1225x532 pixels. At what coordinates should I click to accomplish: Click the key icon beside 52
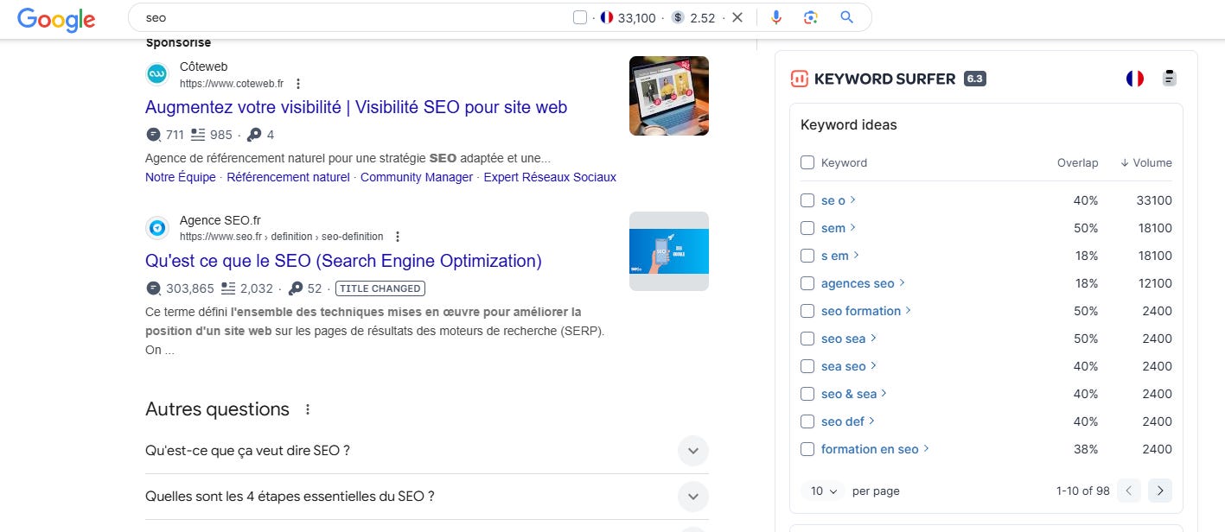tap(296, 288)
